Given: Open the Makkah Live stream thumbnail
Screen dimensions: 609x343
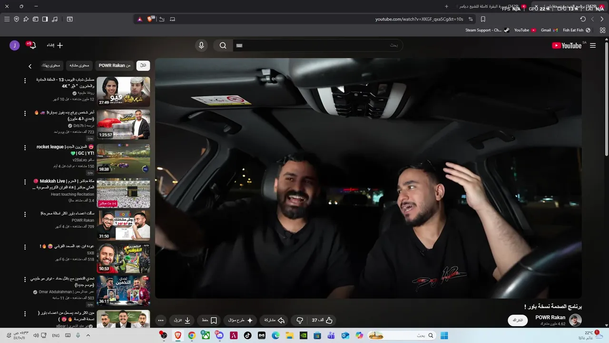Looking at the screenshot, I should pyautogui.click(x=123, y=193).
